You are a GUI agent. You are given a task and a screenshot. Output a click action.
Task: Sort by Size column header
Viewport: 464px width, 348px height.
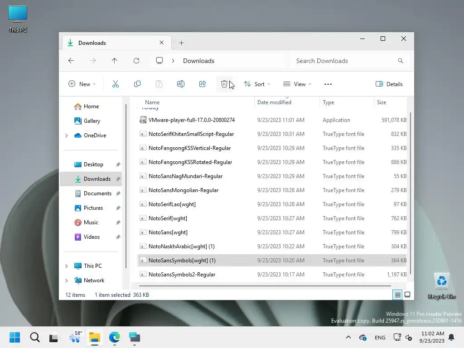tap(382, 102)
